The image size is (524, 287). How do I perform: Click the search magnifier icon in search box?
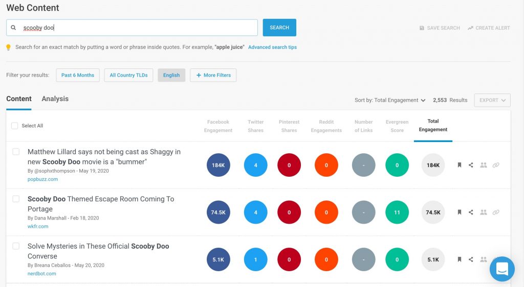click(13, 28)
